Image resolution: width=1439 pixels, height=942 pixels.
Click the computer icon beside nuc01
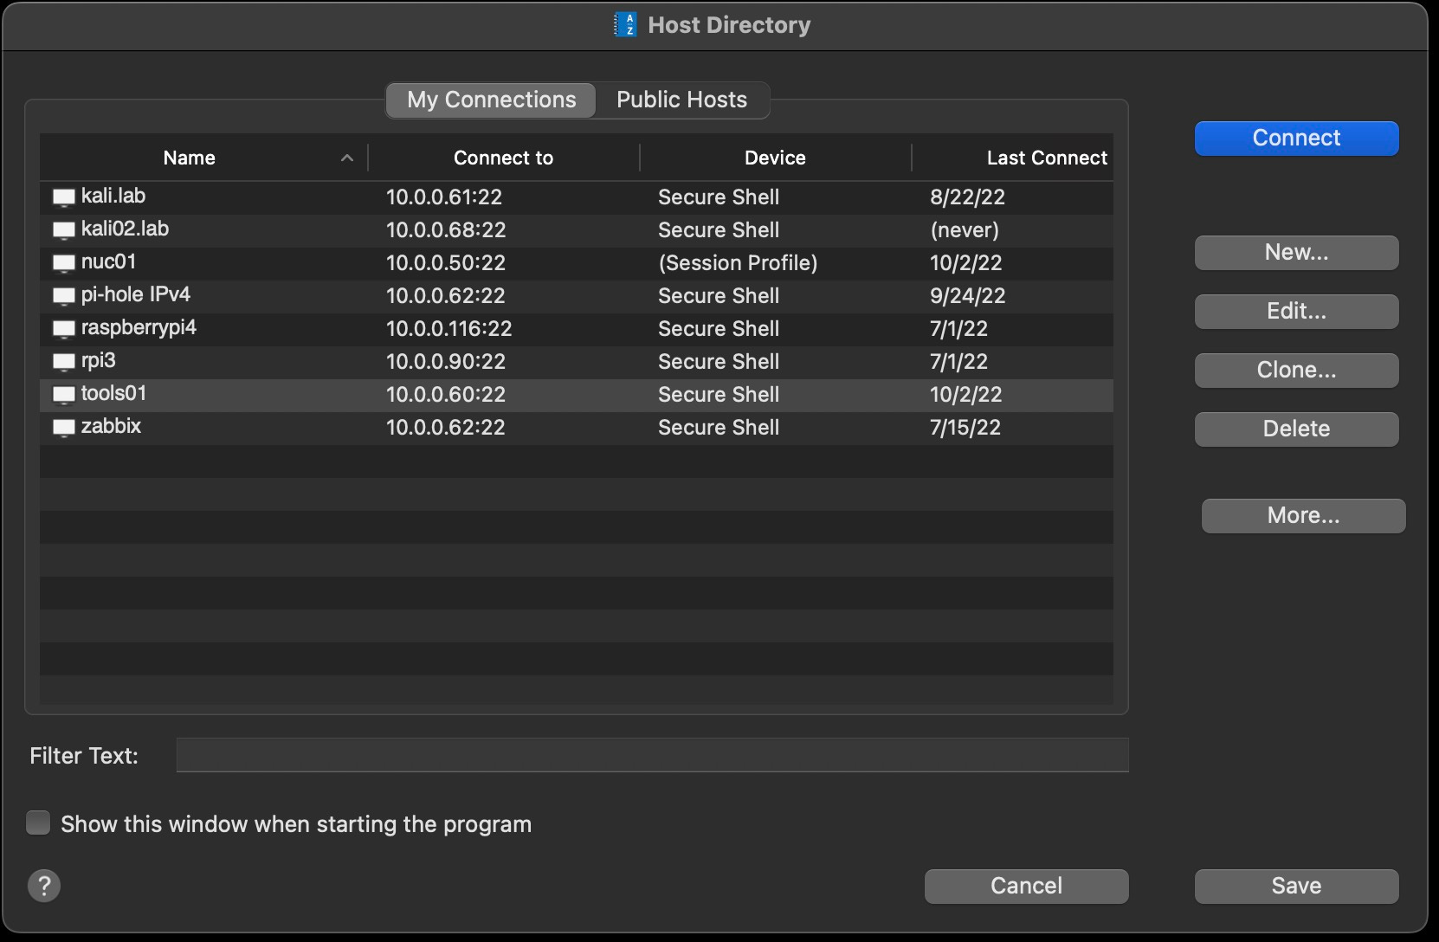[x=63, y=262]
